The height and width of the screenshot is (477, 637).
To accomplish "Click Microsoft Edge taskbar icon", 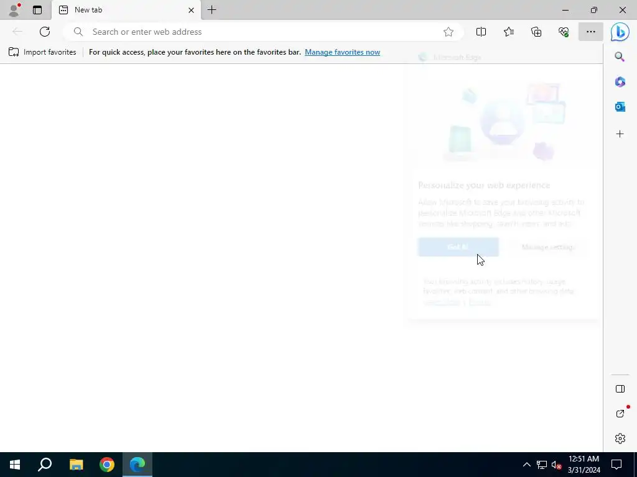I will [137, 465].
